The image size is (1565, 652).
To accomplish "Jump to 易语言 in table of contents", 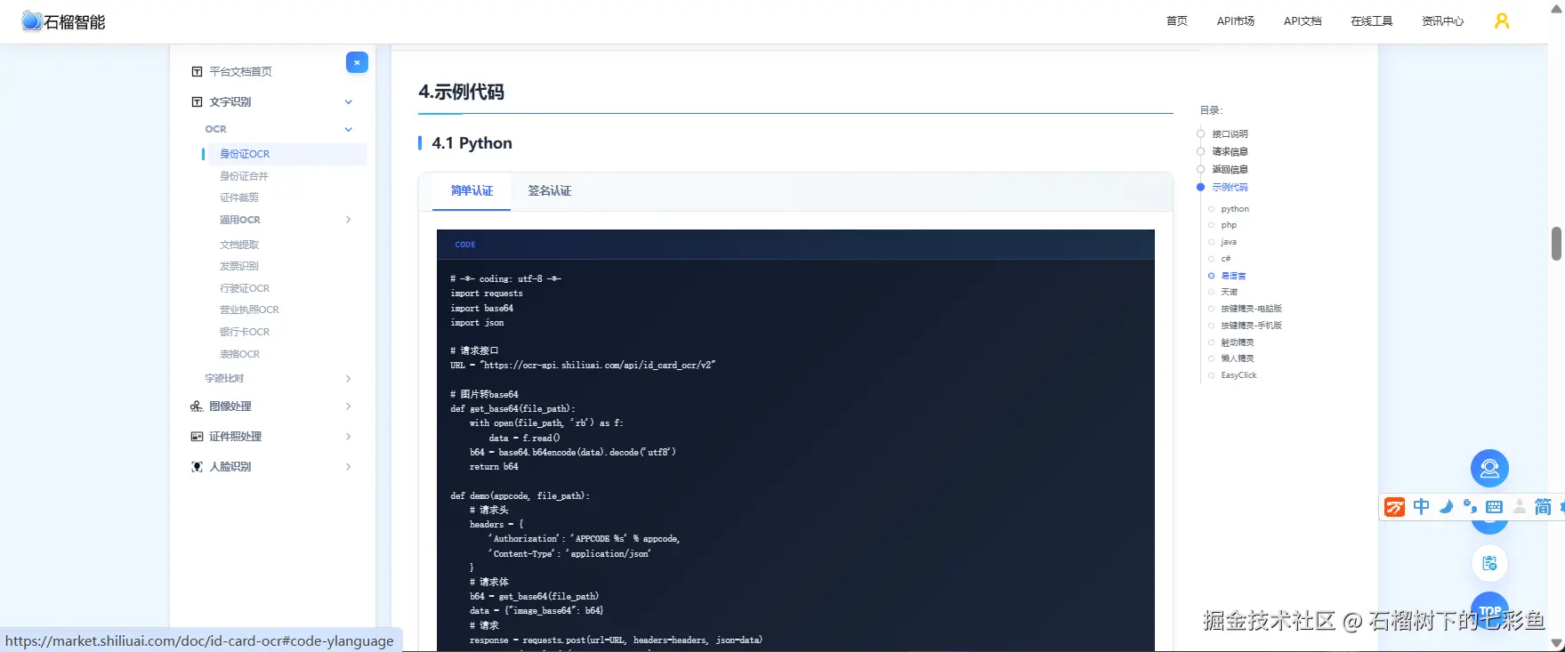I will pyautogui.click(x=1233, y=276).
